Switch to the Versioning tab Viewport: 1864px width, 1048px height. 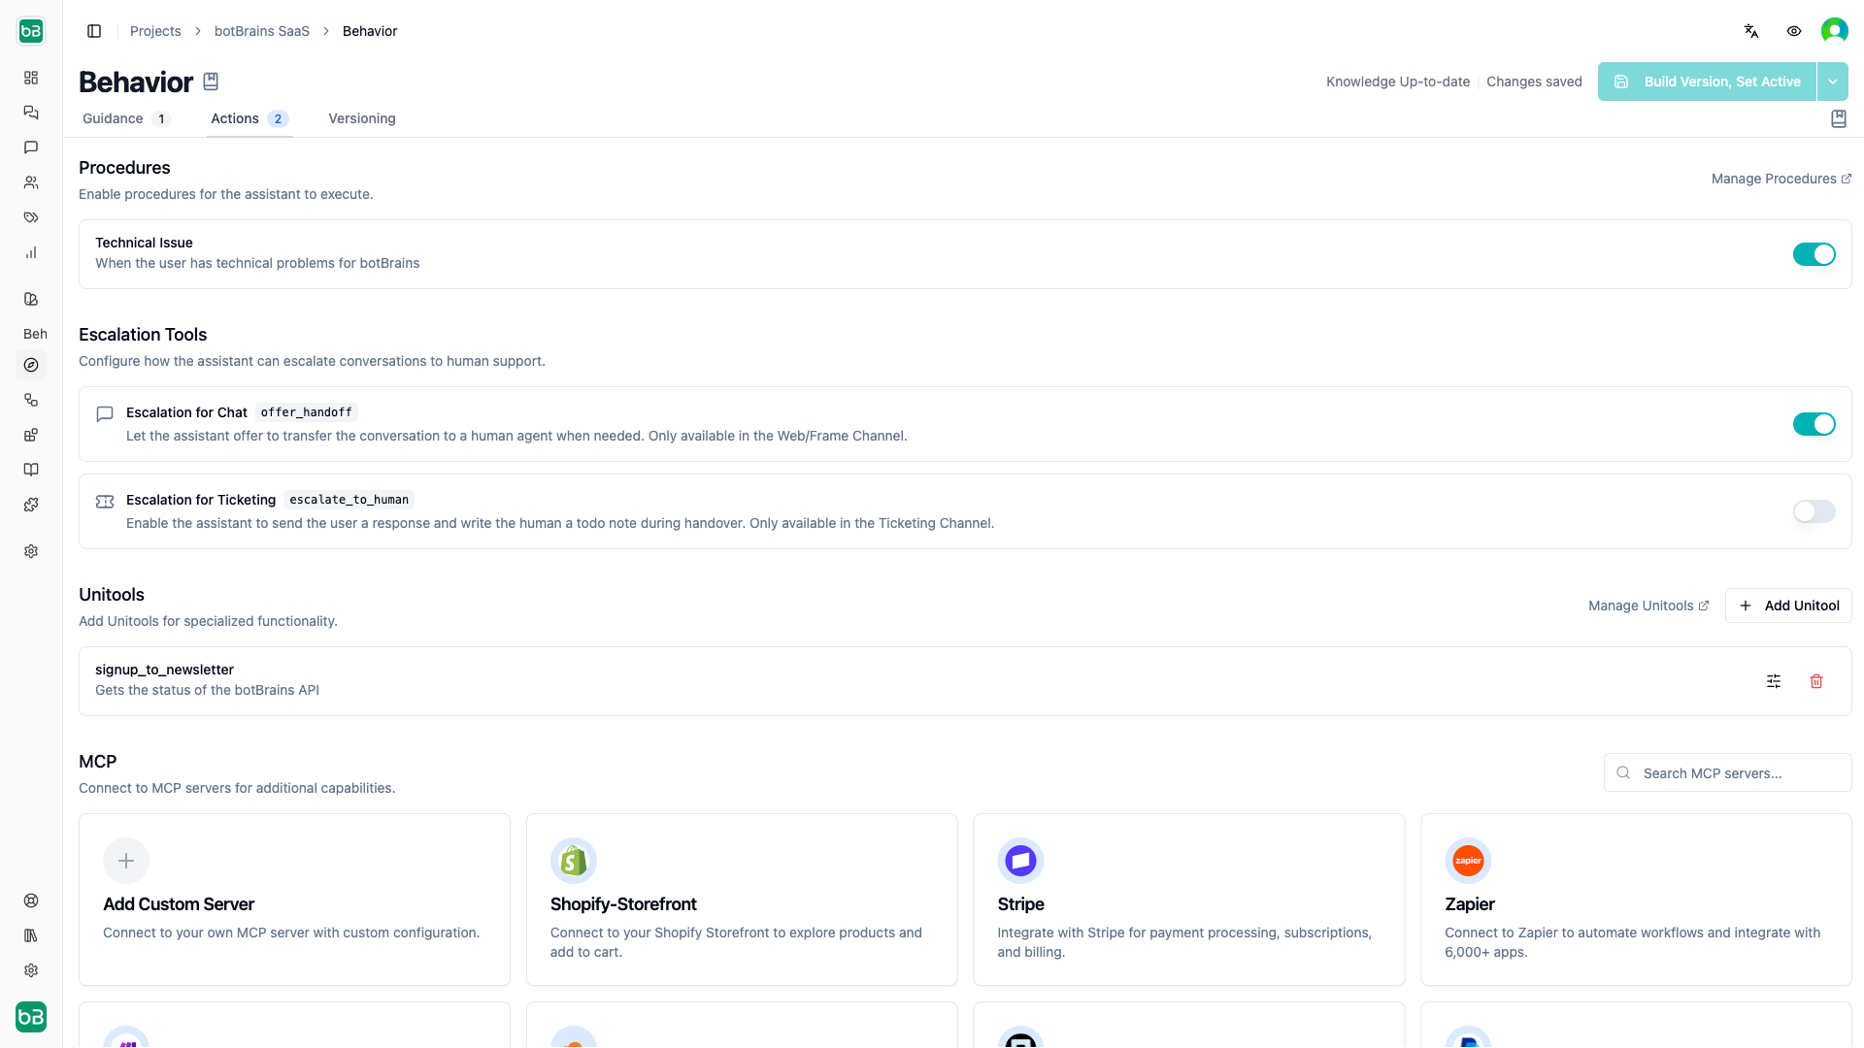tap(361, 118)
